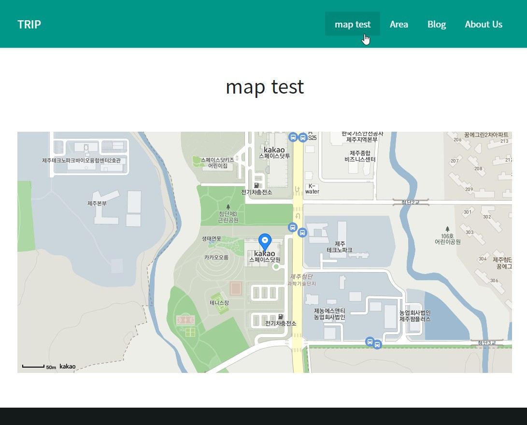Click the 제농에스앤티 농업회사법인 label
This screenshot has height=425, width=527.
329,314
